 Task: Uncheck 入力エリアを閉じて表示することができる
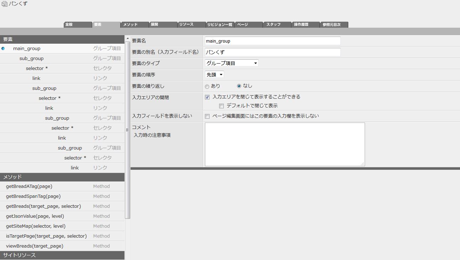pyautogui.click(x=207, y=97)
